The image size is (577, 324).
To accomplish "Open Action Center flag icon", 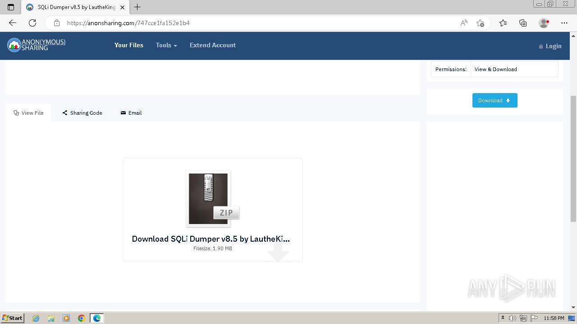I will point(534,318).
